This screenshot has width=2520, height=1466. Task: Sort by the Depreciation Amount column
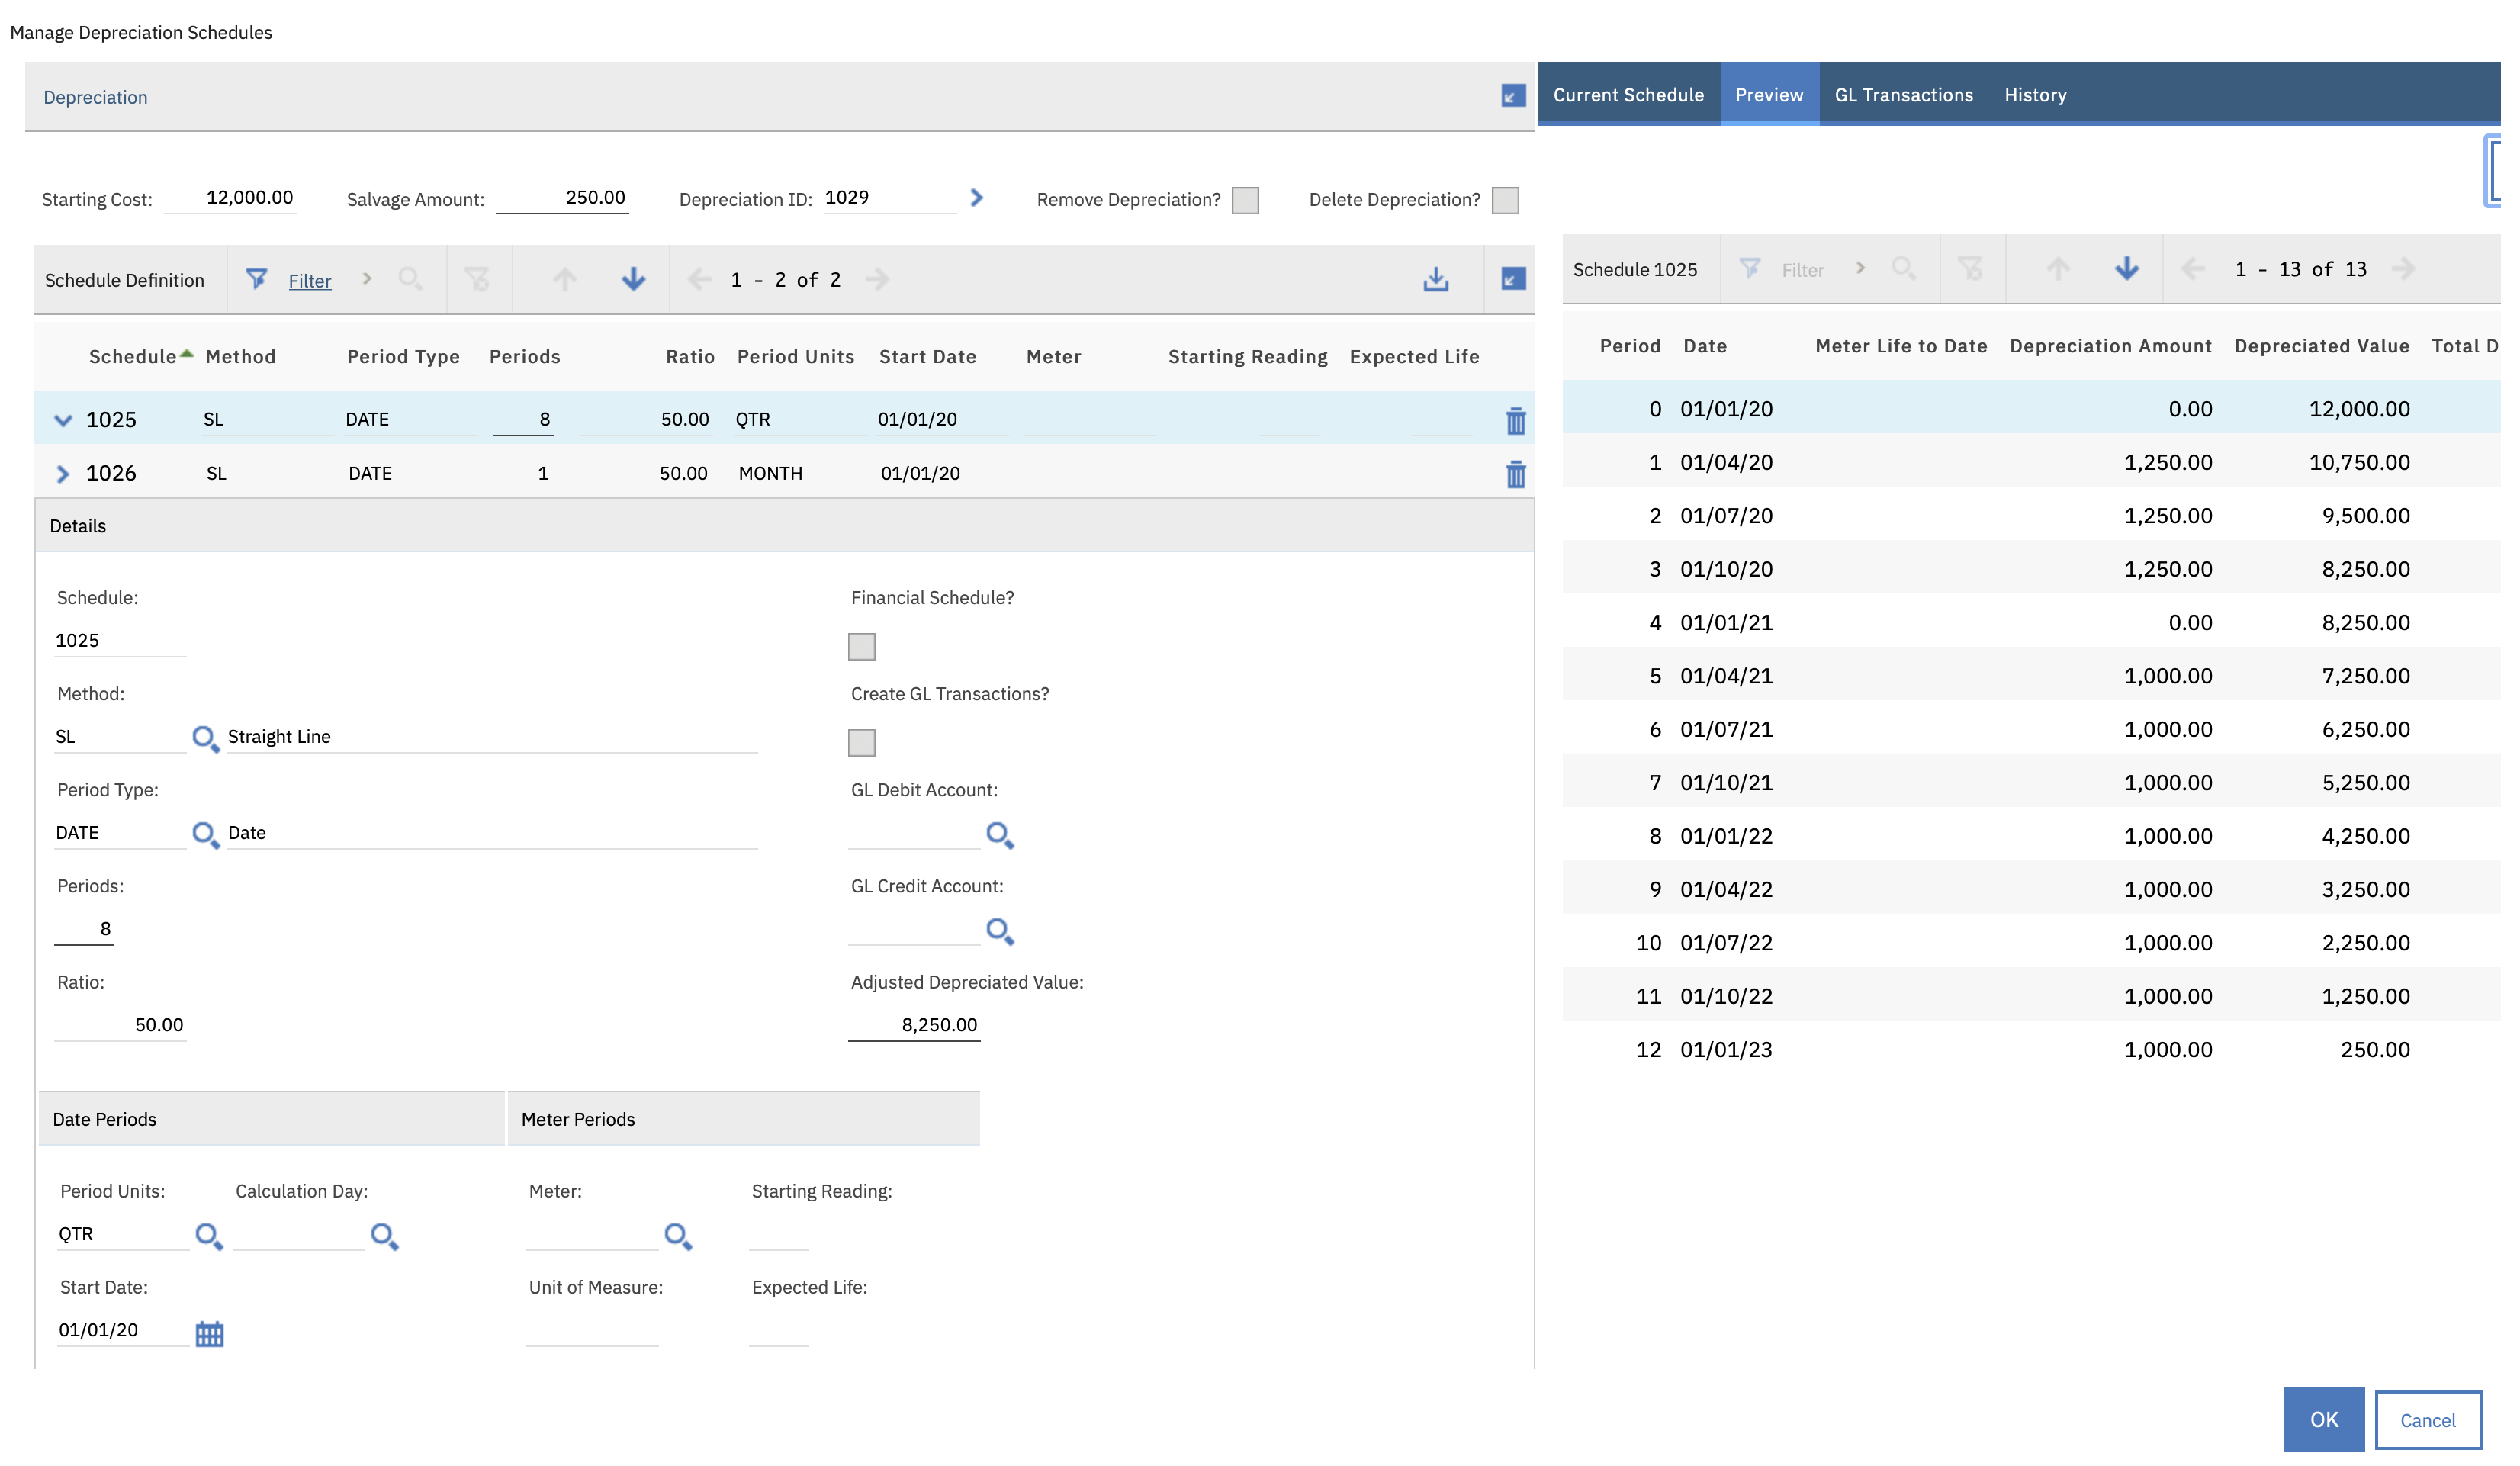[2110, 346]
